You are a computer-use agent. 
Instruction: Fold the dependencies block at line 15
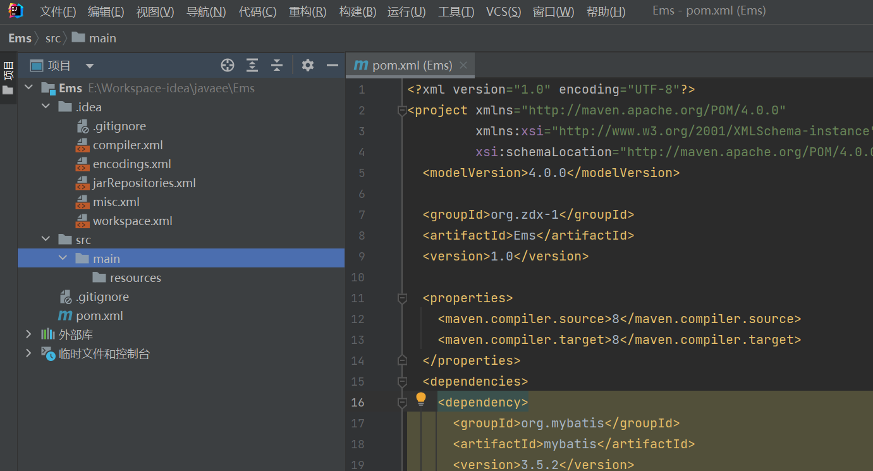point(402,382)
